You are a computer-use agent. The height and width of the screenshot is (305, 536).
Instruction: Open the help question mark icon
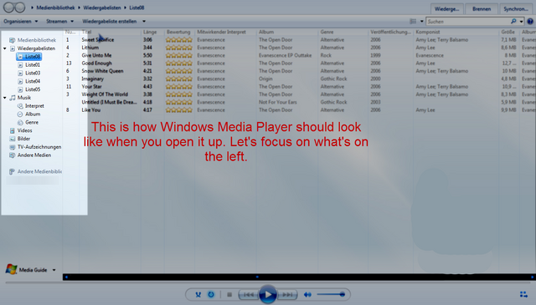pos(530,21)
